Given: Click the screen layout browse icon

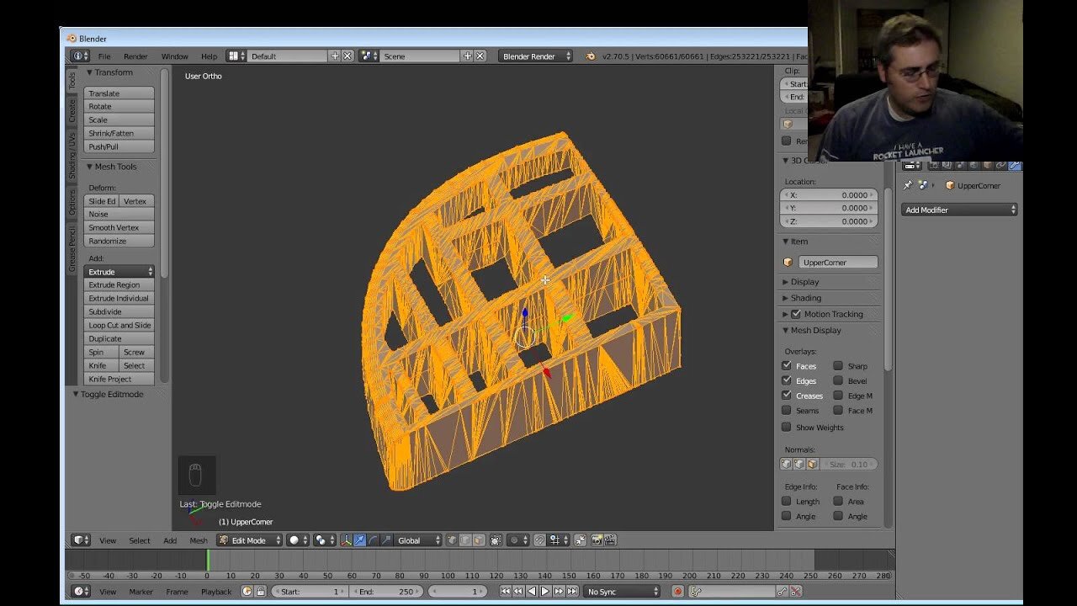Looking at the screenshot, I should tap(236, 56).
